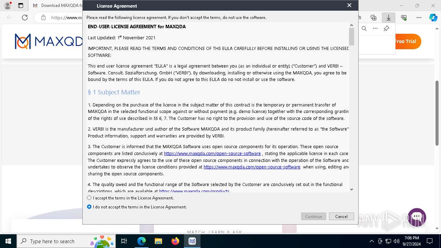
Task: Open volume control in system tray
Action: coord(397,241)
